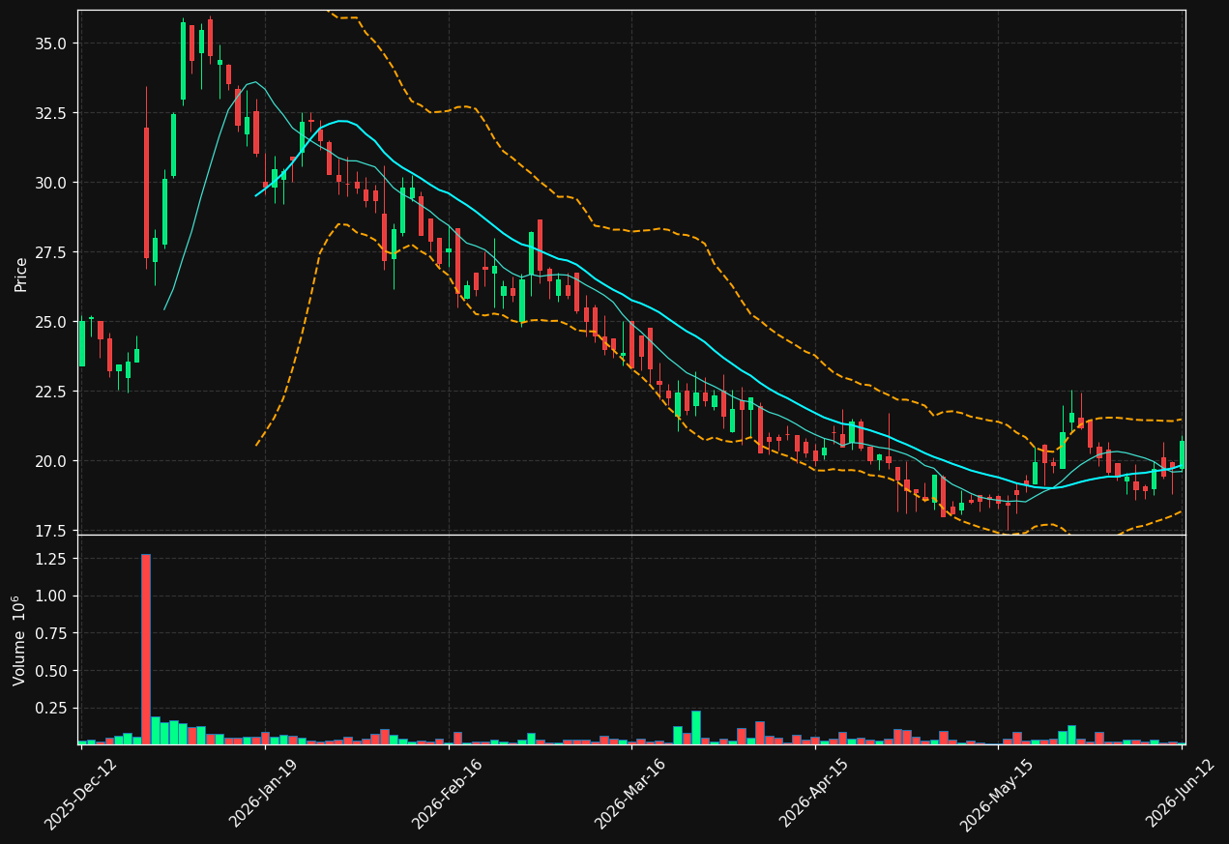1229x844 pixels.
Task: Click the 2026-Jan-19 date label
Action: pyautogui.click(x=265, y=793)
